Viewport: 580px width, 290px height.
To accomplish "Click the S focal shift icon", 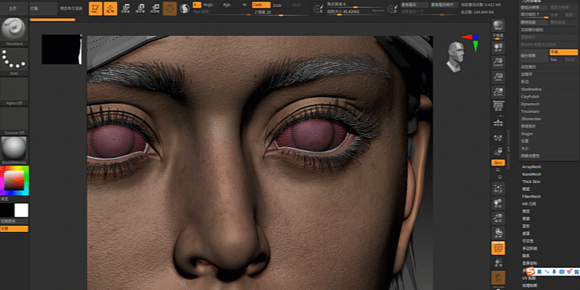I will coord(317,9).
